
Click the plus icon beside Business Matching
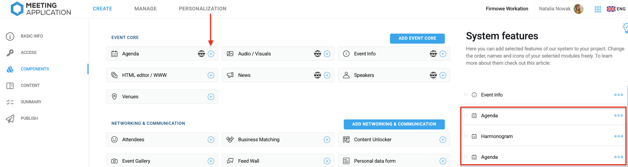point(327,139)
